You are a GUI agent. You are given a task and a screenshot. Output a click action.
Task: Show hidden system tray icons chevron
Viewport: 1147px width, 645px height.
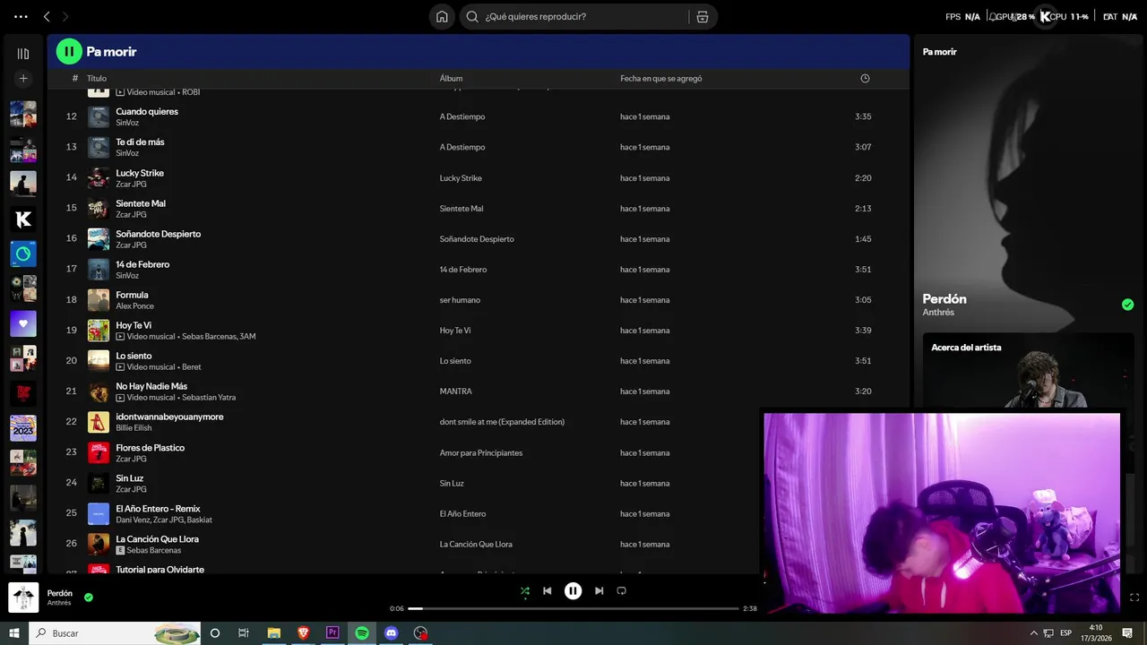click(1033, 633)
